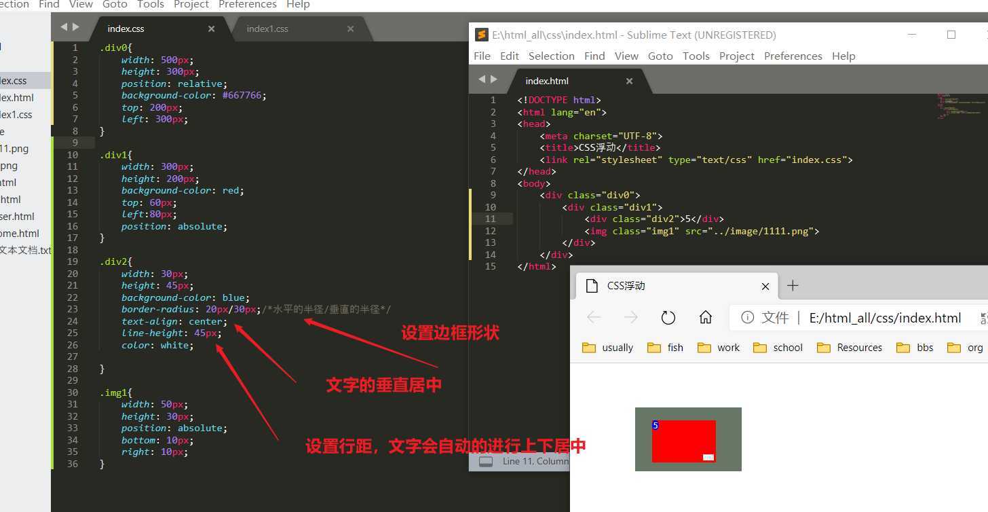Open the bbs bookmark folder

click(x=915, y=348)
